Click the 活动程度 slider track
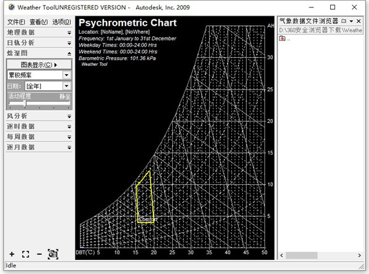The height and width of the screenshot is (274, 369). pos(38,104)
